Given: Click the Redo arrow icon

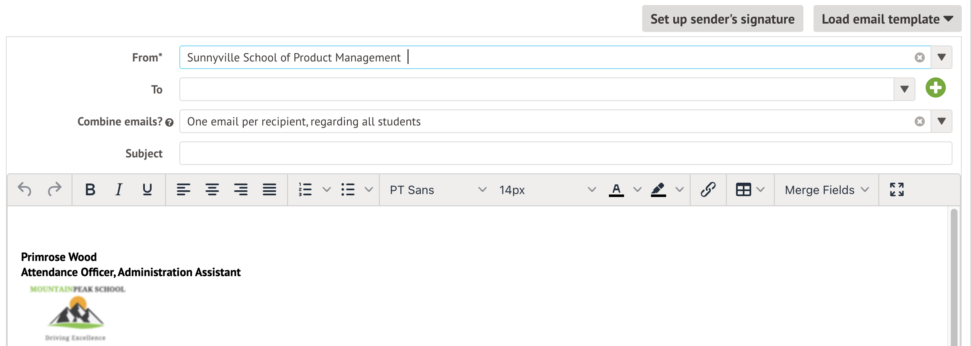Looking at the screenshot, I should click(54, 190).
